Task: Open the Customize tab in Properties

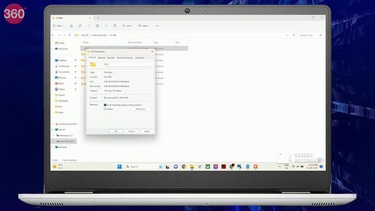Action: click(139, 57)
